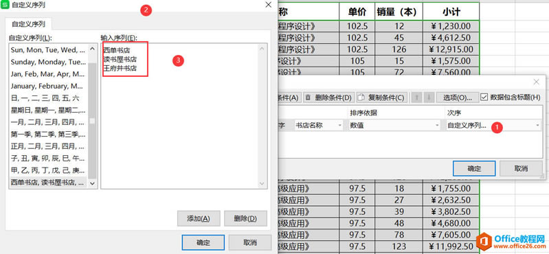Close the 自定义序列 dialog
The height and width of the screenshot is (254, 549).
[268, 5]
